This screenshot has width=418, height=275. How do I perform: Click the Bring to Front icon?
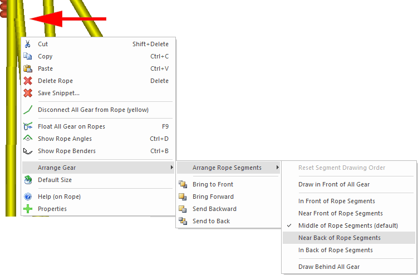pos(182,184)
